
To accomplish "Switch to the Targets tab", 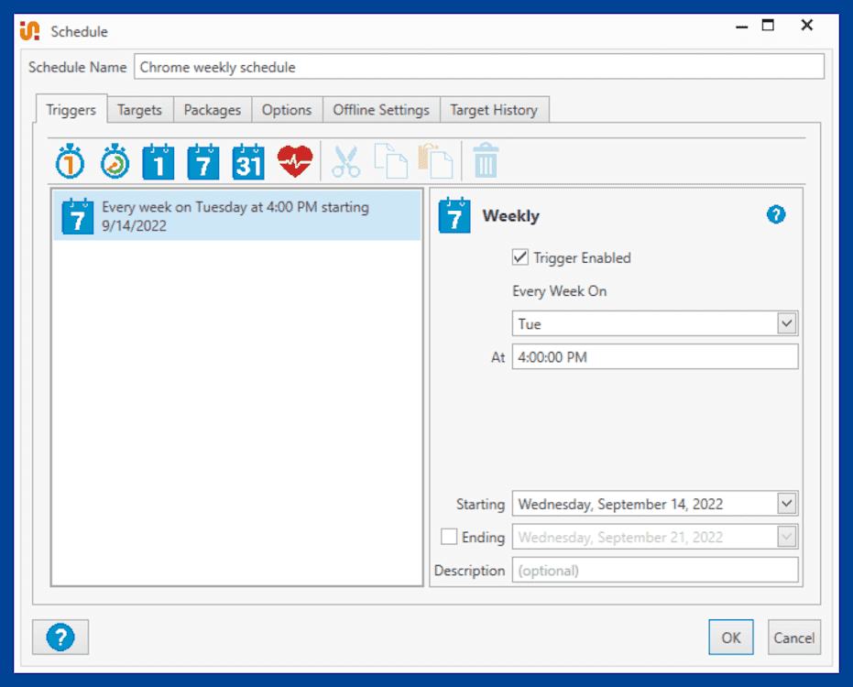I will coord(139,109).
